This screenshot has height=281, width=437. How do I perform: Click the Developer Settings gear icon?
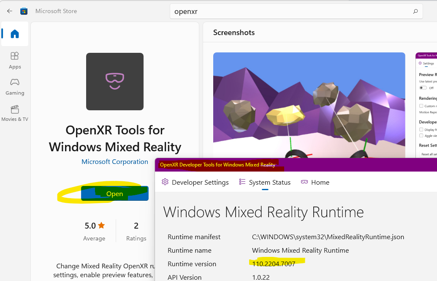[x=165, y=182]
